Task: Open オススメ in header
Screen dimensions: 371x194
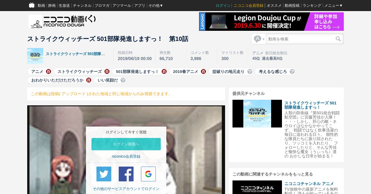Action: pos(274,6)
